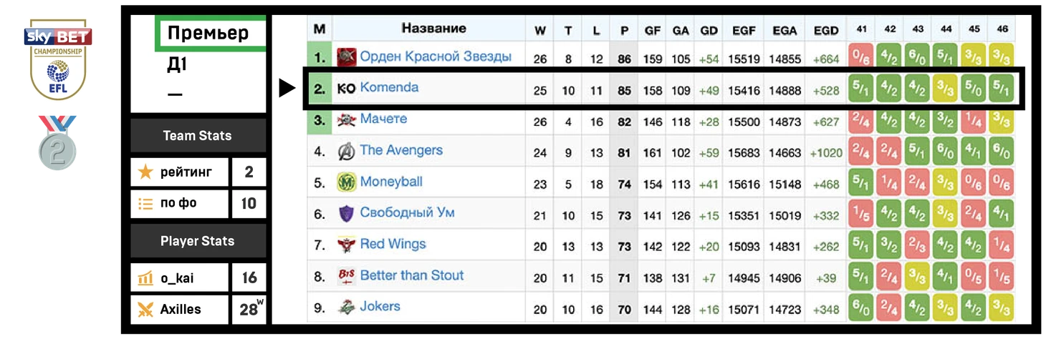Screen dimensions: 1046x339
Task: Click the crossed swords icon beside Axilles
Action: click(x=146, y=310)
